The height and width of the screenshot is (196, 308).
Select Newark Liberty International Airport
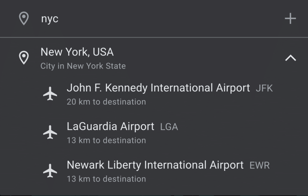155,165
